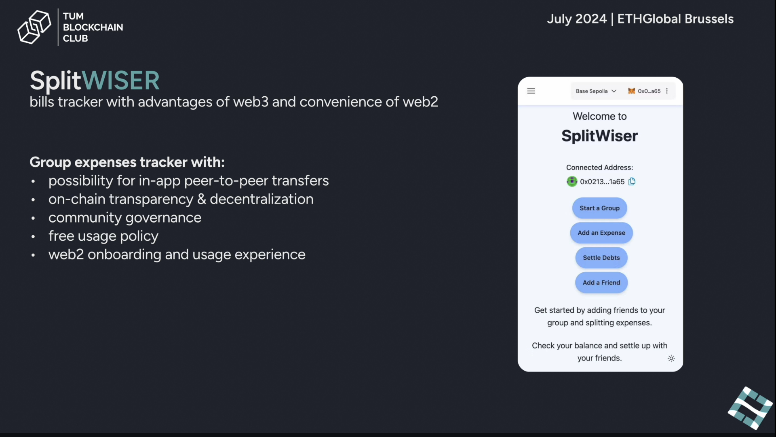Open the hamburger menu in SplitWiser app
Viewport: 776px width, 437px height.
coord(531,91)
